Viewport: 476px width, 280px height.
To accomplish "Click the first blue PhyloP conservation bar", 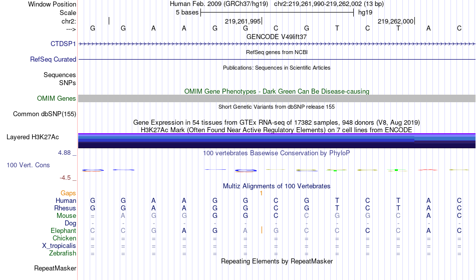I will coord(93,170).
